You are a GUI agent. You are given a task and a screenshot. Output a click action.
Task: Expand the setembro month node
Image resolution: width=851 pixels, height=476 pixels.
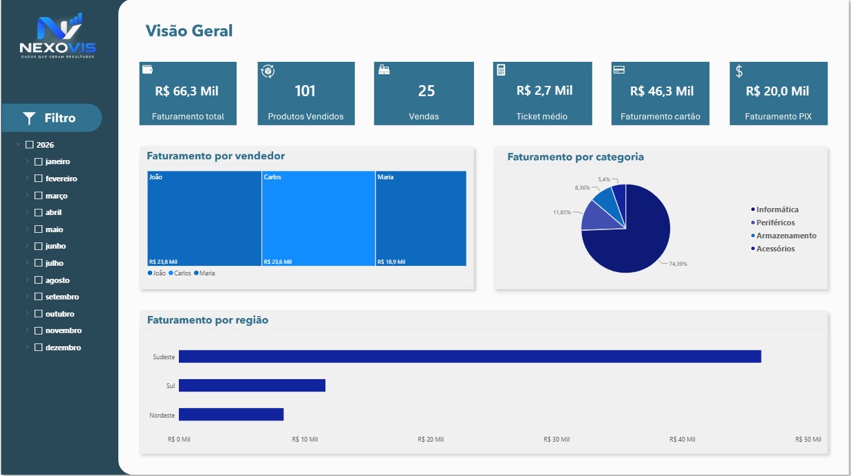(x=28, y=297)
